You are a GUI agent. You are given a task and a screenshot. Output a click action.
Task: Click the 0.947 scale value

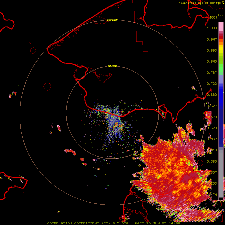212,39
